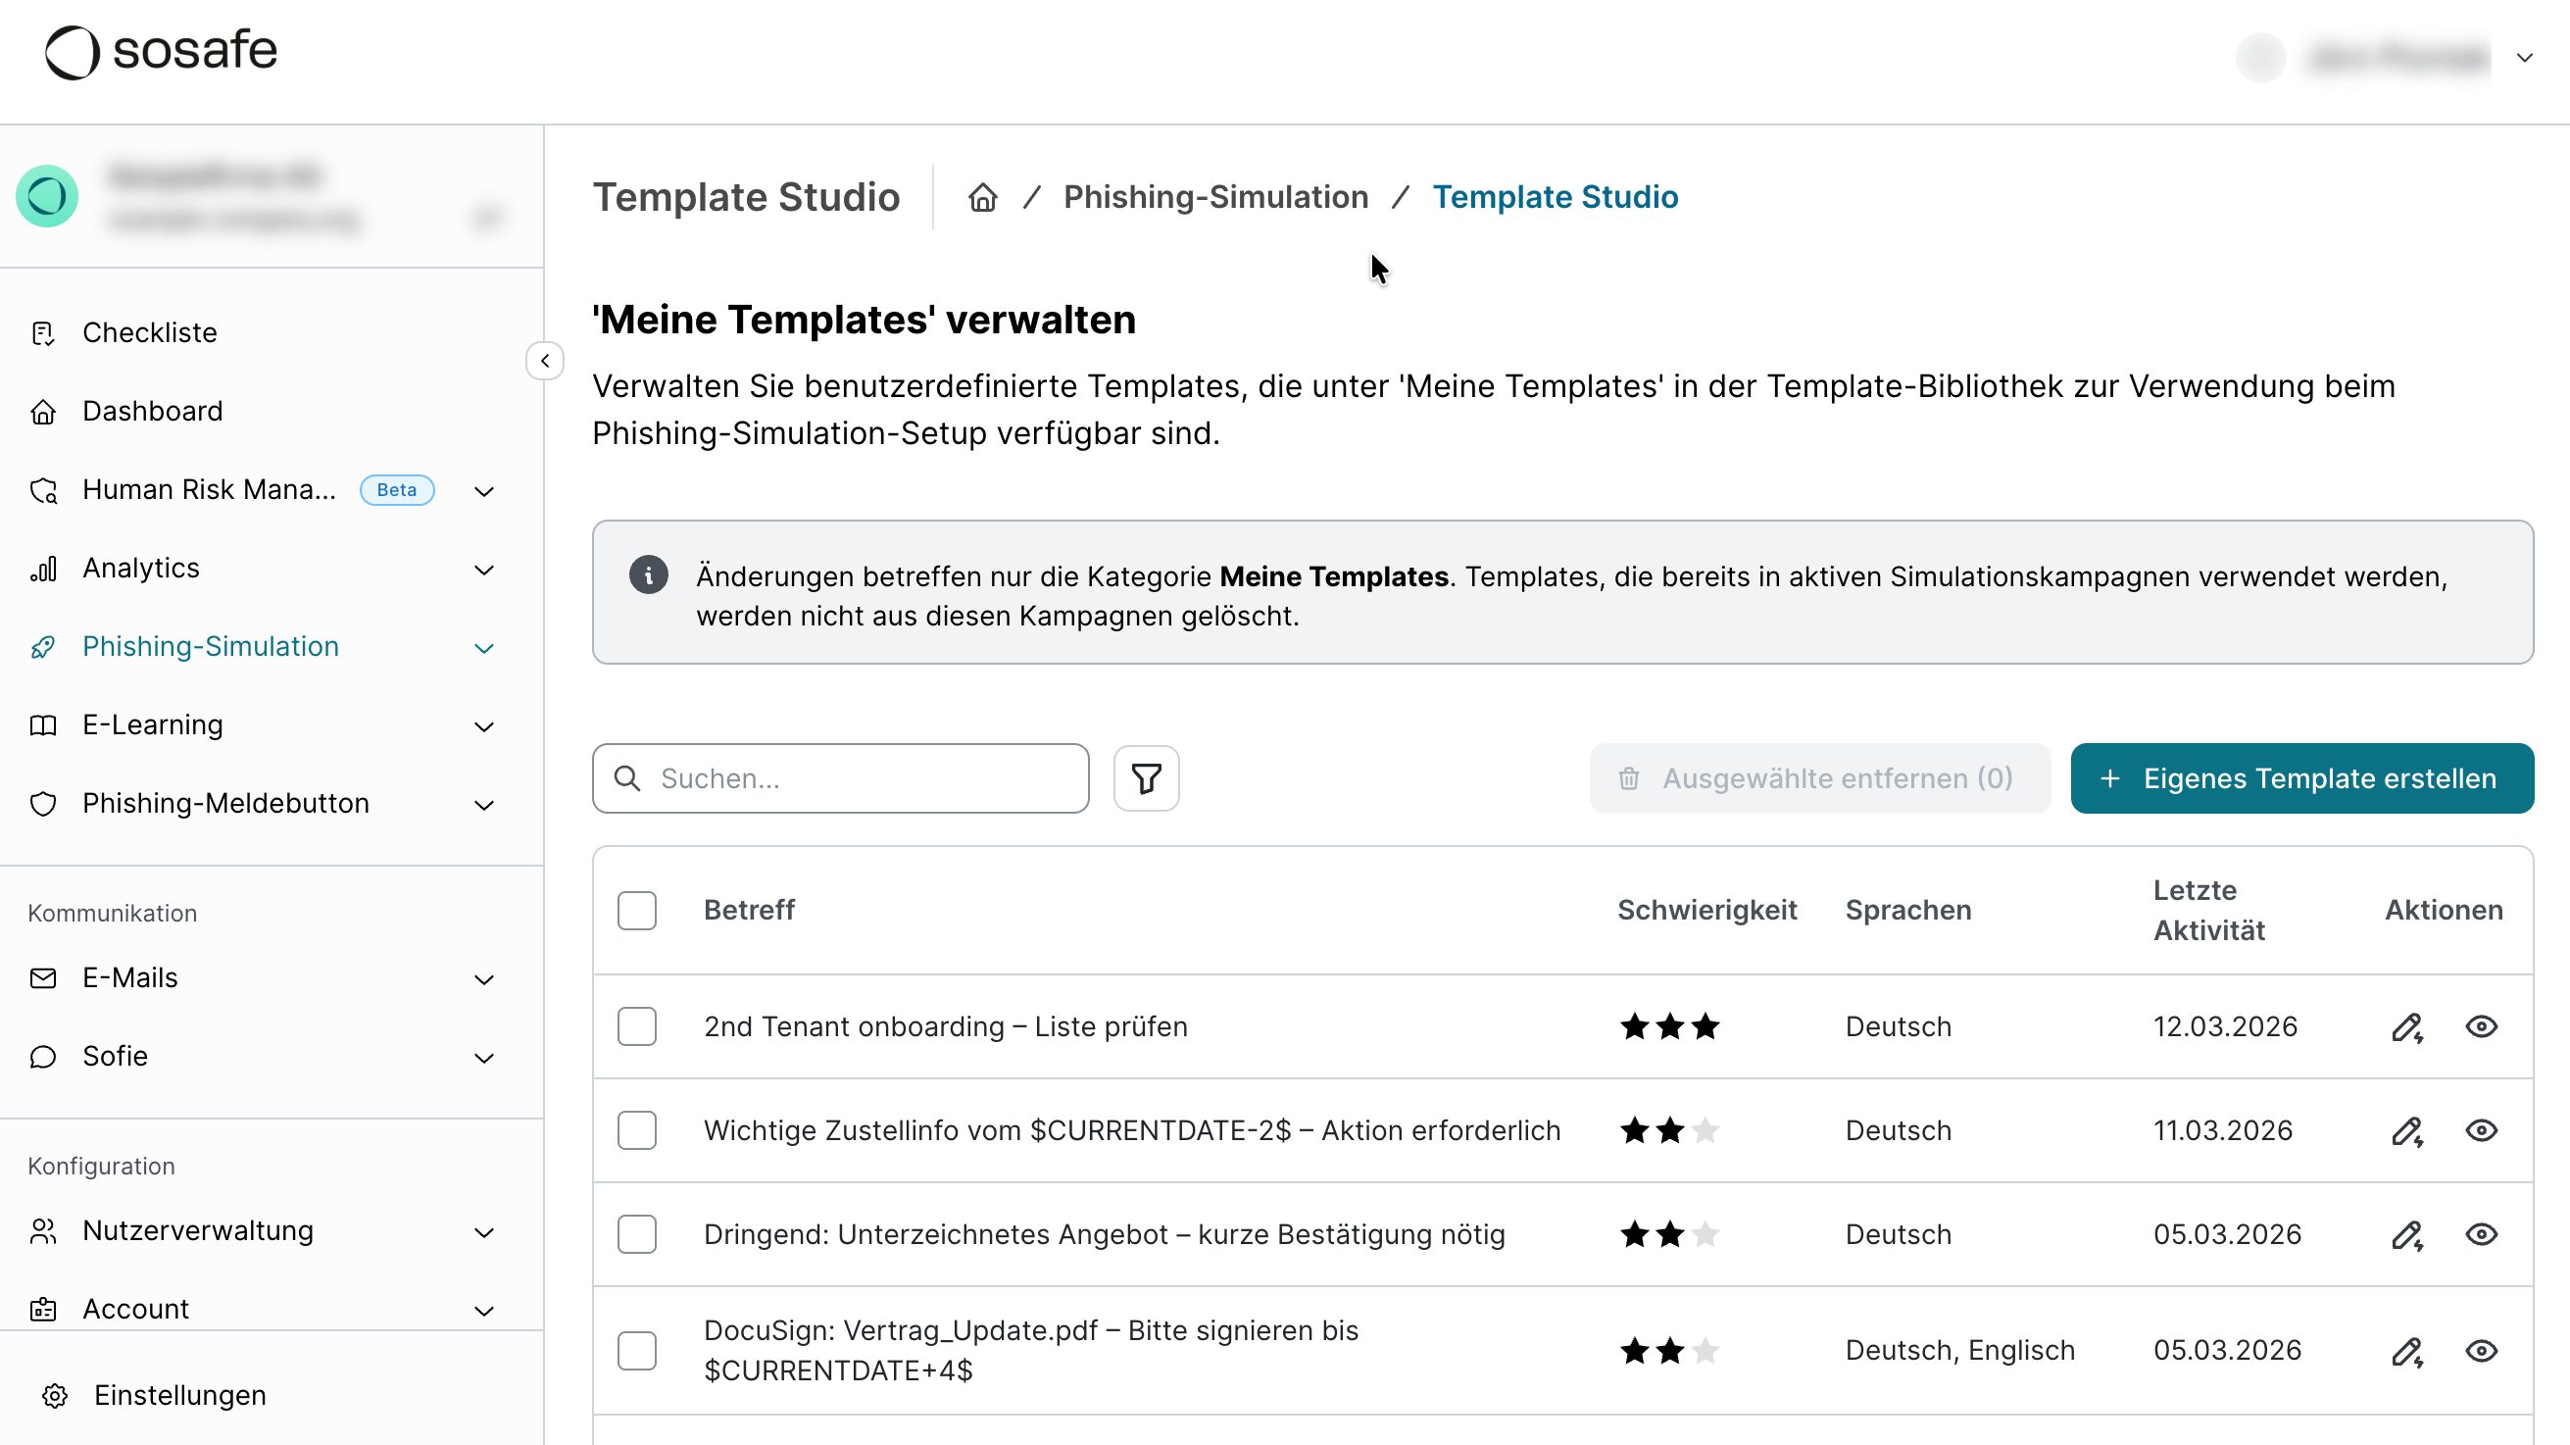Viewport: 2570px width, 1445px height.
Task: Toggle the select-all checkbox in table header
Action: (x=636, y=910)
